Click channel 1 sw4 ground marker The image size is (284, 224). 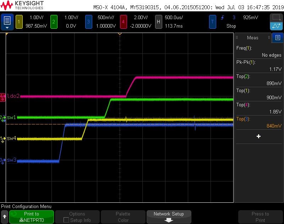pyautogui.click(x=3, y=139)
